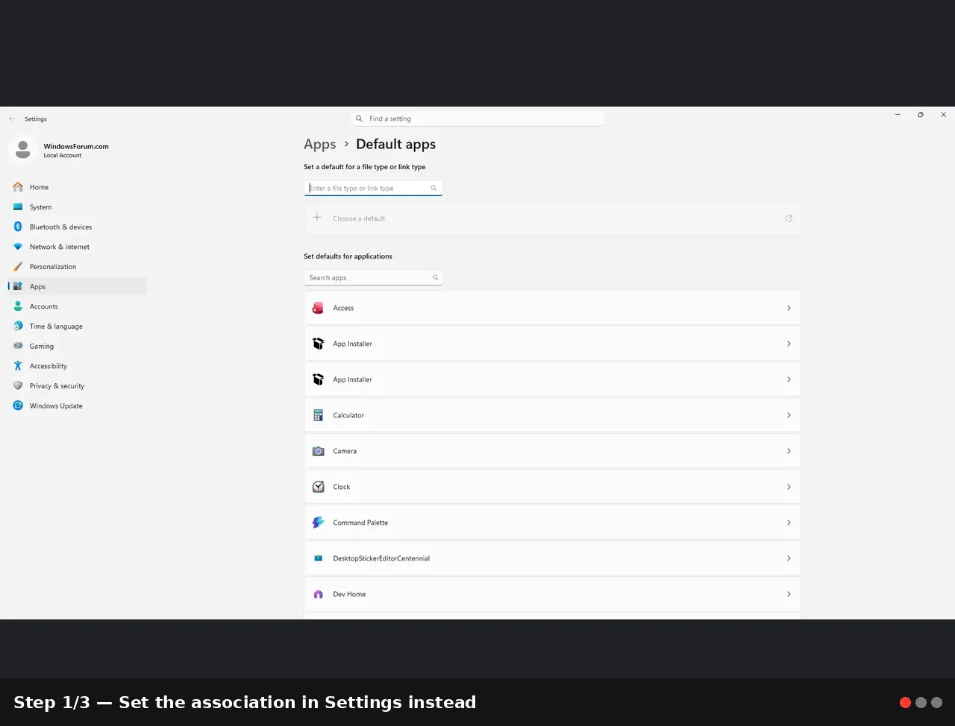Click the Access app icon
The height and width of the screenshot is (726, 955).
coord(319,308)
